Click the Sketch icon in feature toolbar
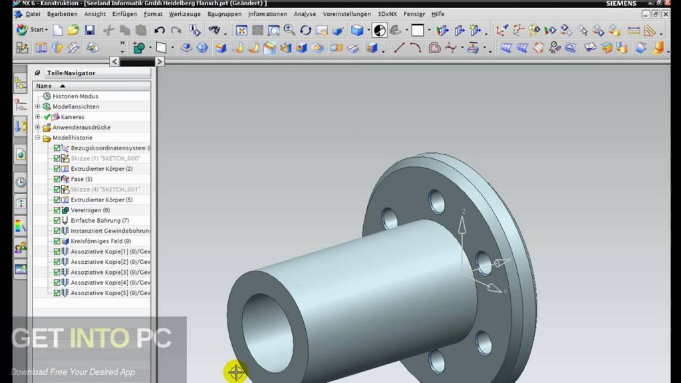 point(22,47)
